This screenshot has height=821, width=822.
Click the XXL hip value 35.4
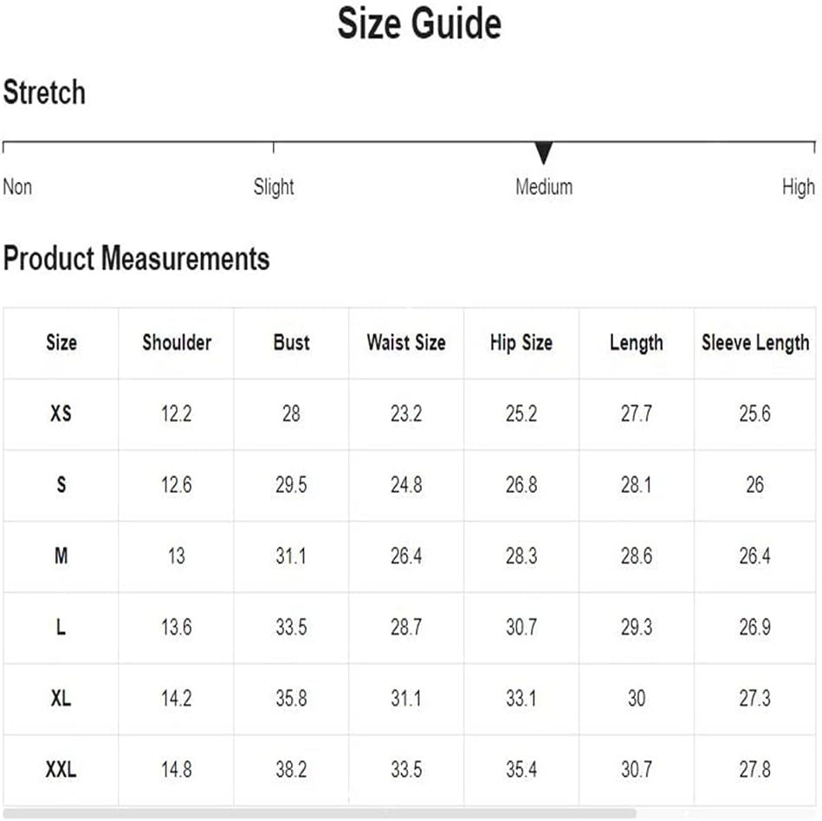pos(521,770)
